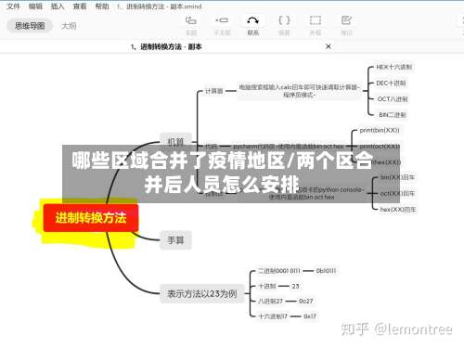Select the 计算器 subtopic node

[214, 91]
